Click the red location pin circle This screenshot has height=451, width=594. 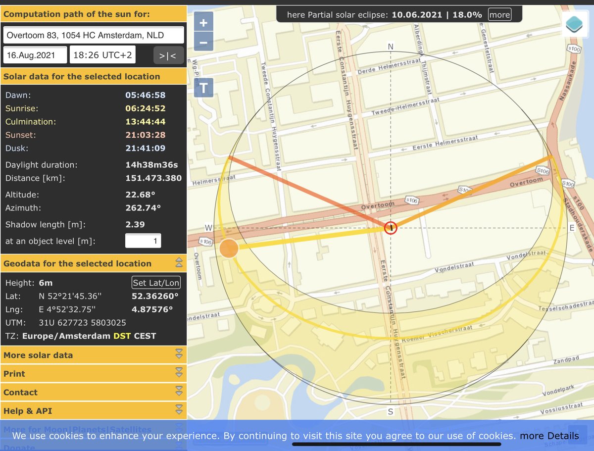[x=391, y=228]
